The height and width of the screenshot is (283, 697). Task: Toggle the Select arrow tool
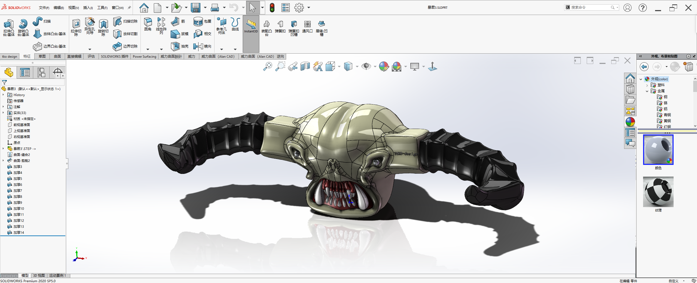[x=253, y=8]
